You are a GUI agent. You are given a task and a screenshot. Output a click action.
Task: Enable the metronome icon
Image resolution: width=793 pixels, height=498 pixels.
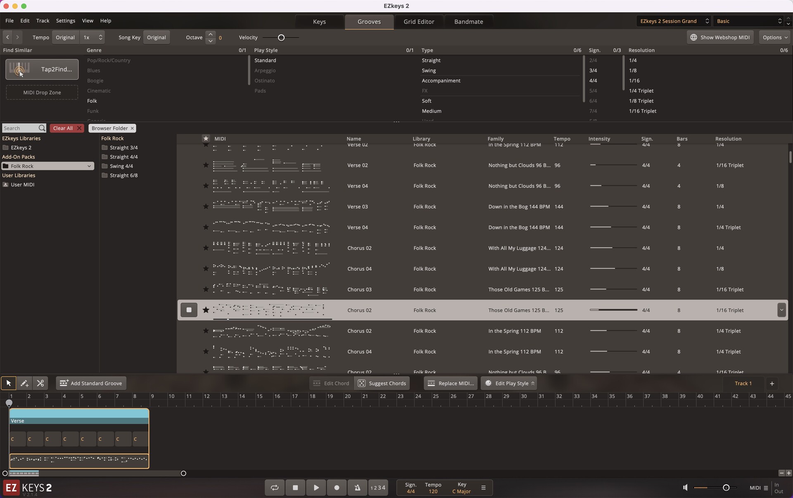(357, 488)
